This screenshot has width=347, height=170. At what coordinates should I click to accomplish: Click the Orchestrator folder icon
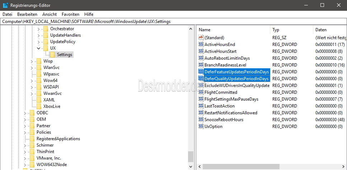tap(46, 29)
